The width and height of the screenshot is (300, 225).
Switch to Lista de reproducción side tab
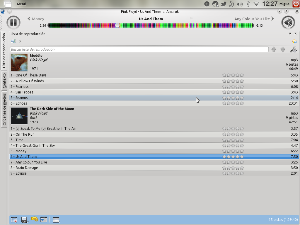(x=4, y=50)
